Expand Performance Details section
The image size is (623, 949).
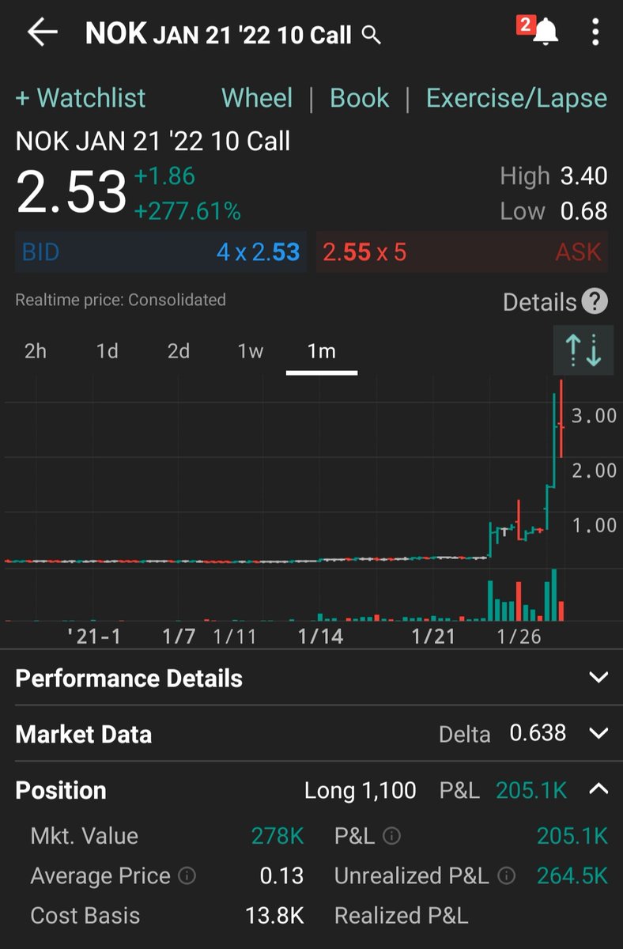(x=311, y=678)
